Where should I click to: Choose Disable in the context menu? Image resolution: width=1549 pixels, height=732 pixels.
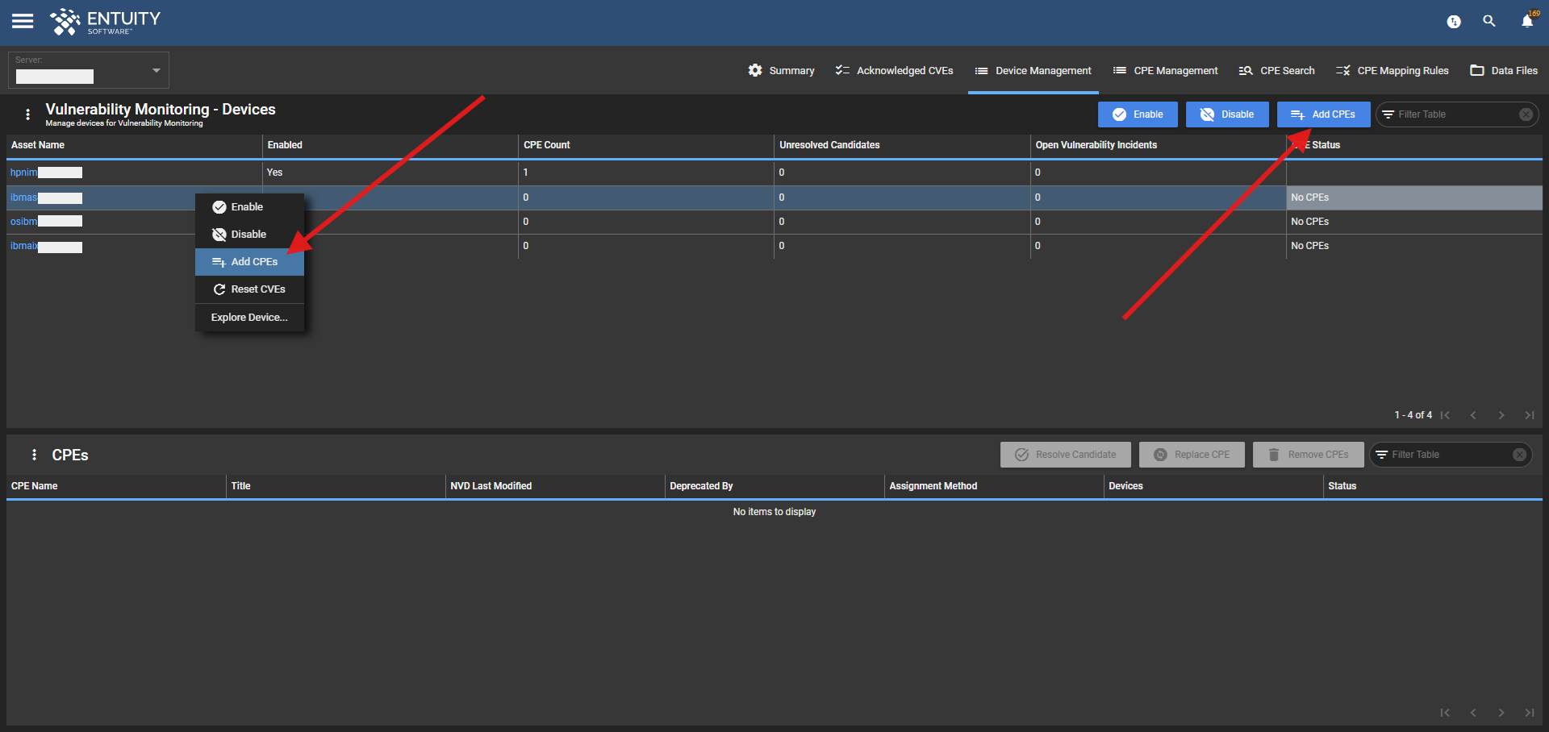click(x=249, y=235)
